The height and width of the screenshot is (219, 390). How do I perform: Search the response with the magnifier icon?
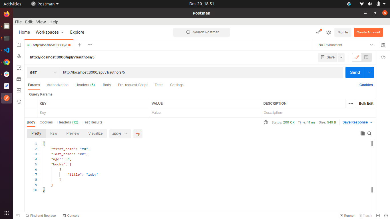click(x=369, y=133)
